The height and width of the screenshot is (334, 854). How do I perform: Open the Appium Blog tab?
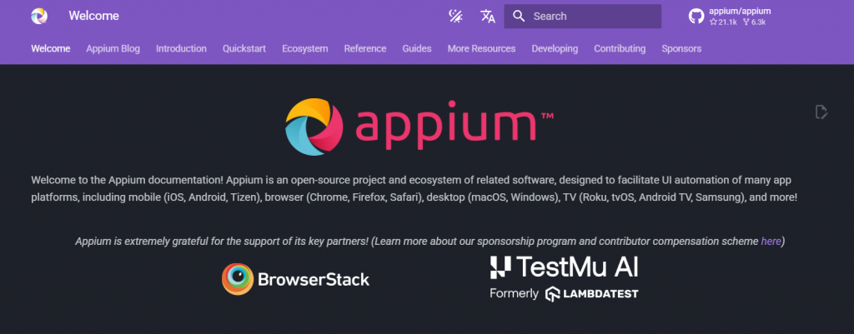pos(113,48)
